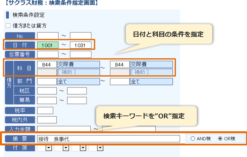The image size is (247, 157).
Task: Select the OR検 radio option
Action: click(220, 139)
